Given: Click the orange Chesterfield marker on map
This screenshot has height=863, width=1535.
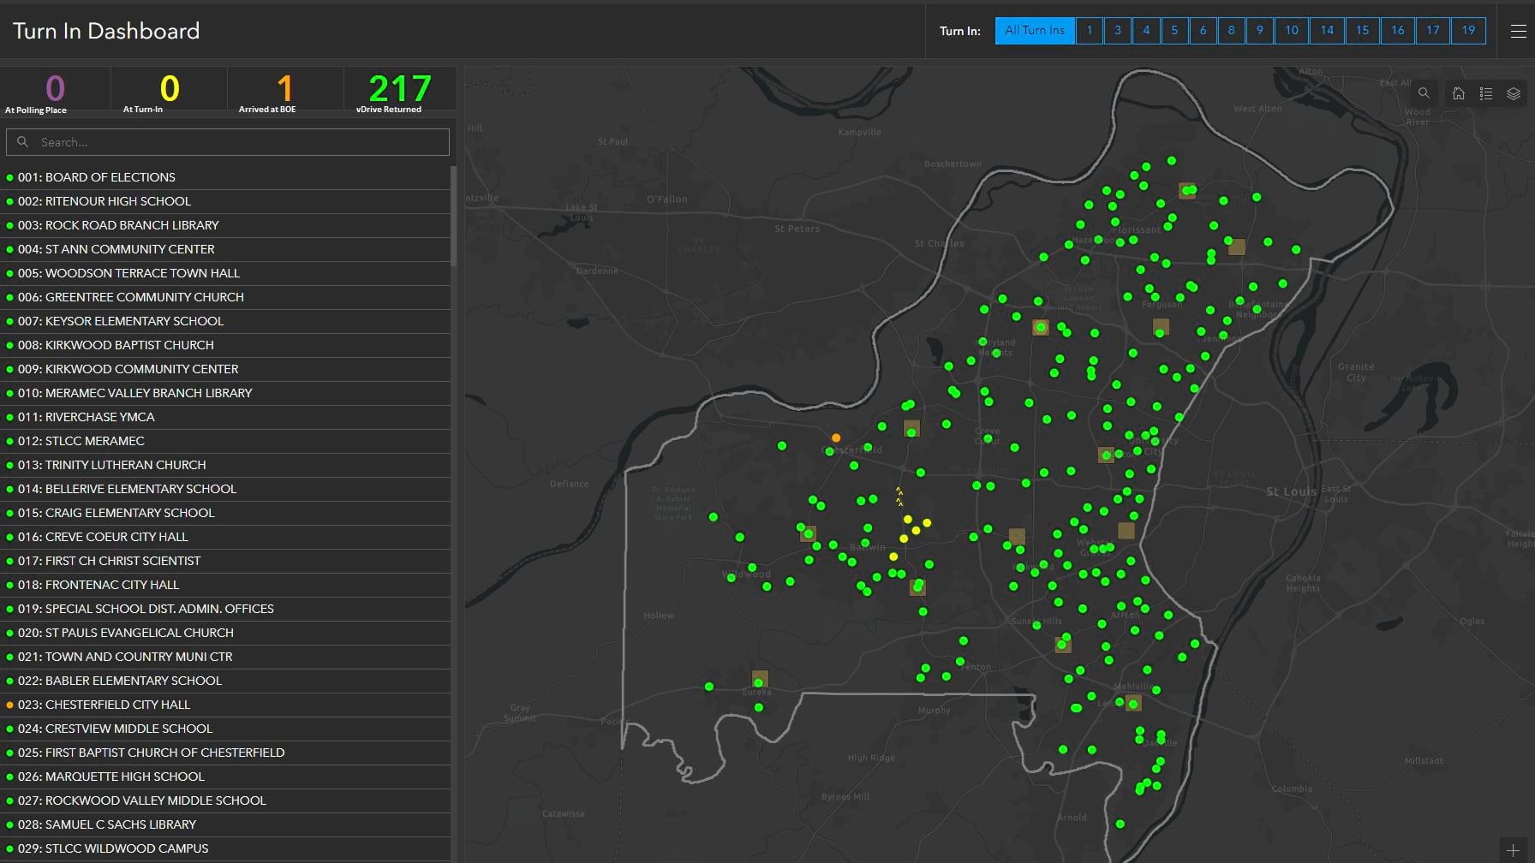Looking at the screenshot, I should [x=836, y=438].
